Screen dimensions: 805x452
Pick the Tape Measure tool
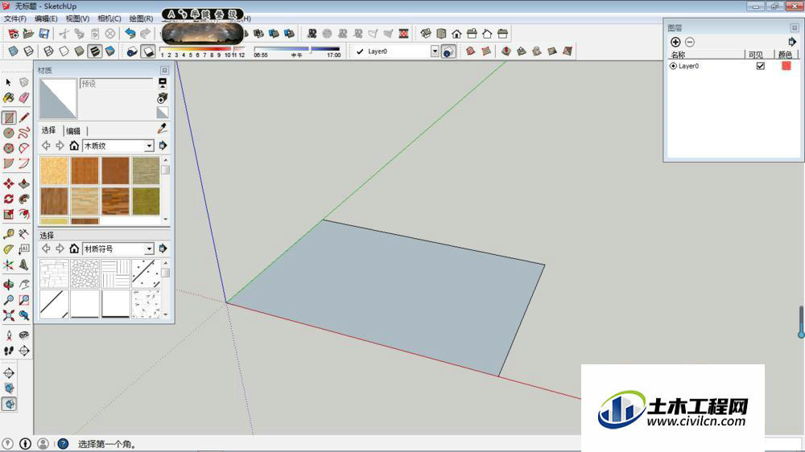tap(9, 234)
